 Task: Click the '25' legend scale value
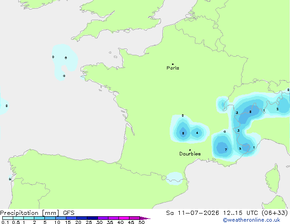pyautogui.click(x=89, y=222)
